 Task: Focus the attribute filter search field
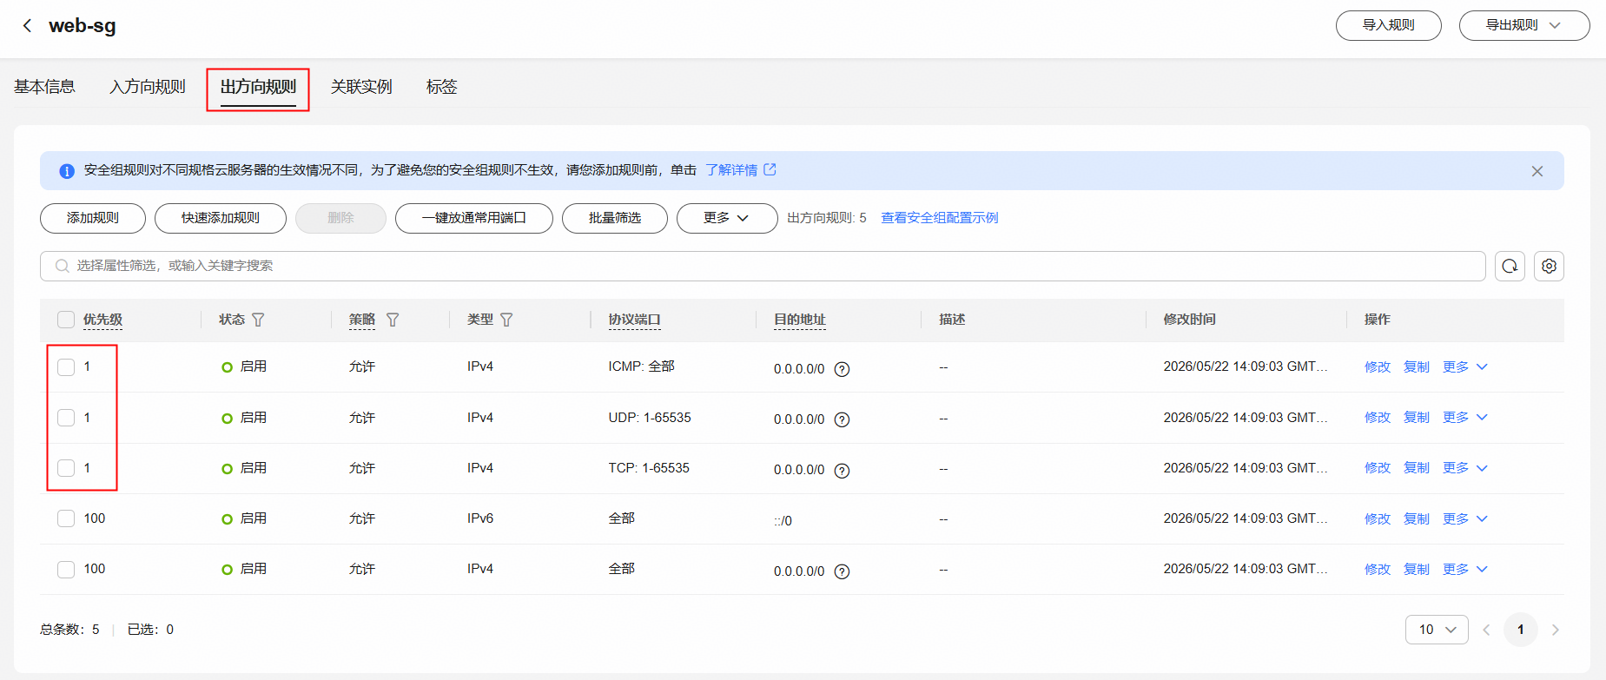click(x=763, y=266)
